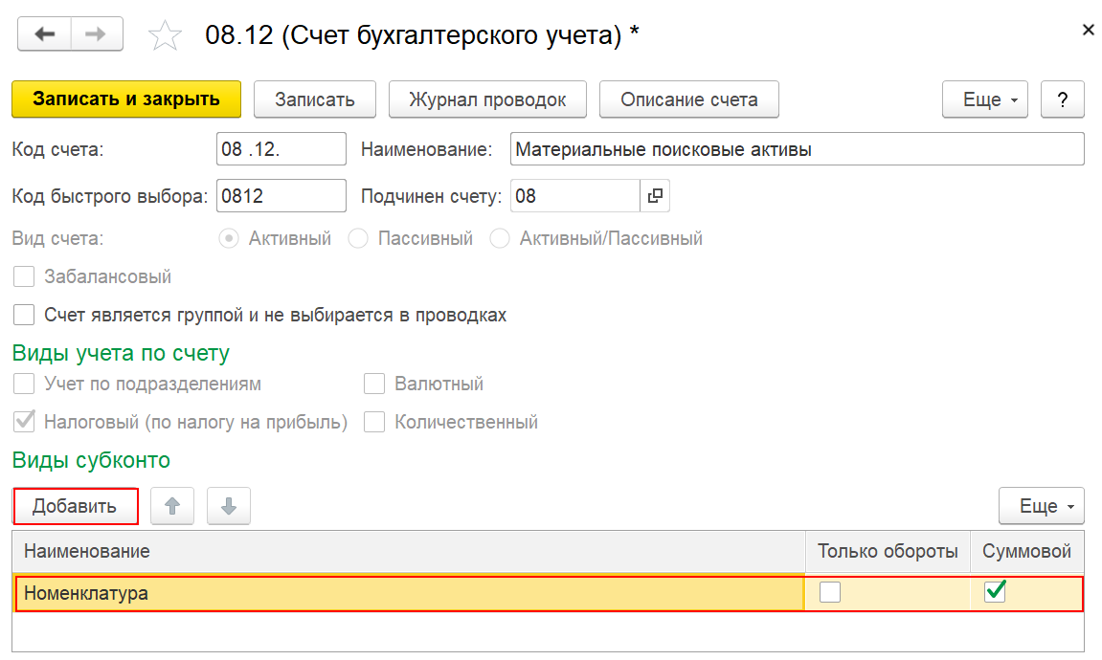Close the account form with X

[1088, 30]
